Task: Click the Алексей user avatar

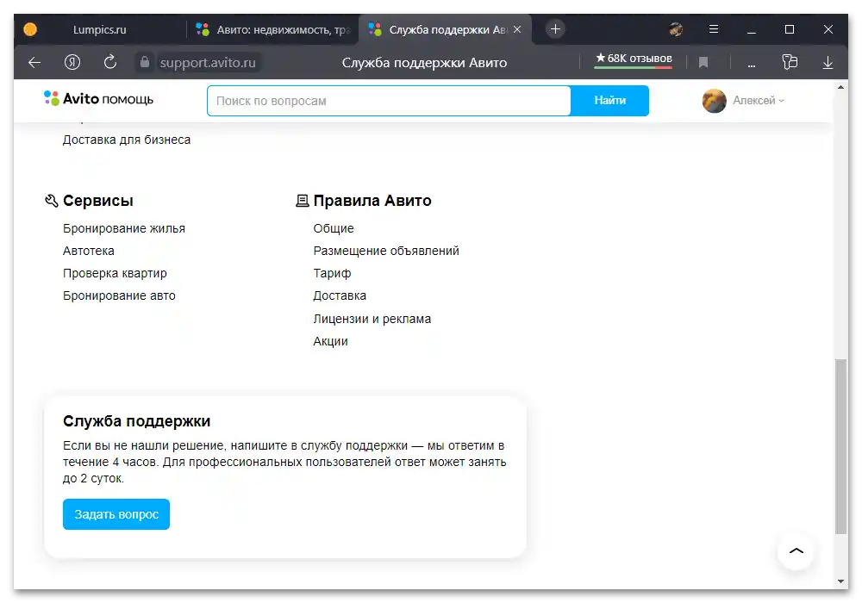Action: tap(714, 101)
